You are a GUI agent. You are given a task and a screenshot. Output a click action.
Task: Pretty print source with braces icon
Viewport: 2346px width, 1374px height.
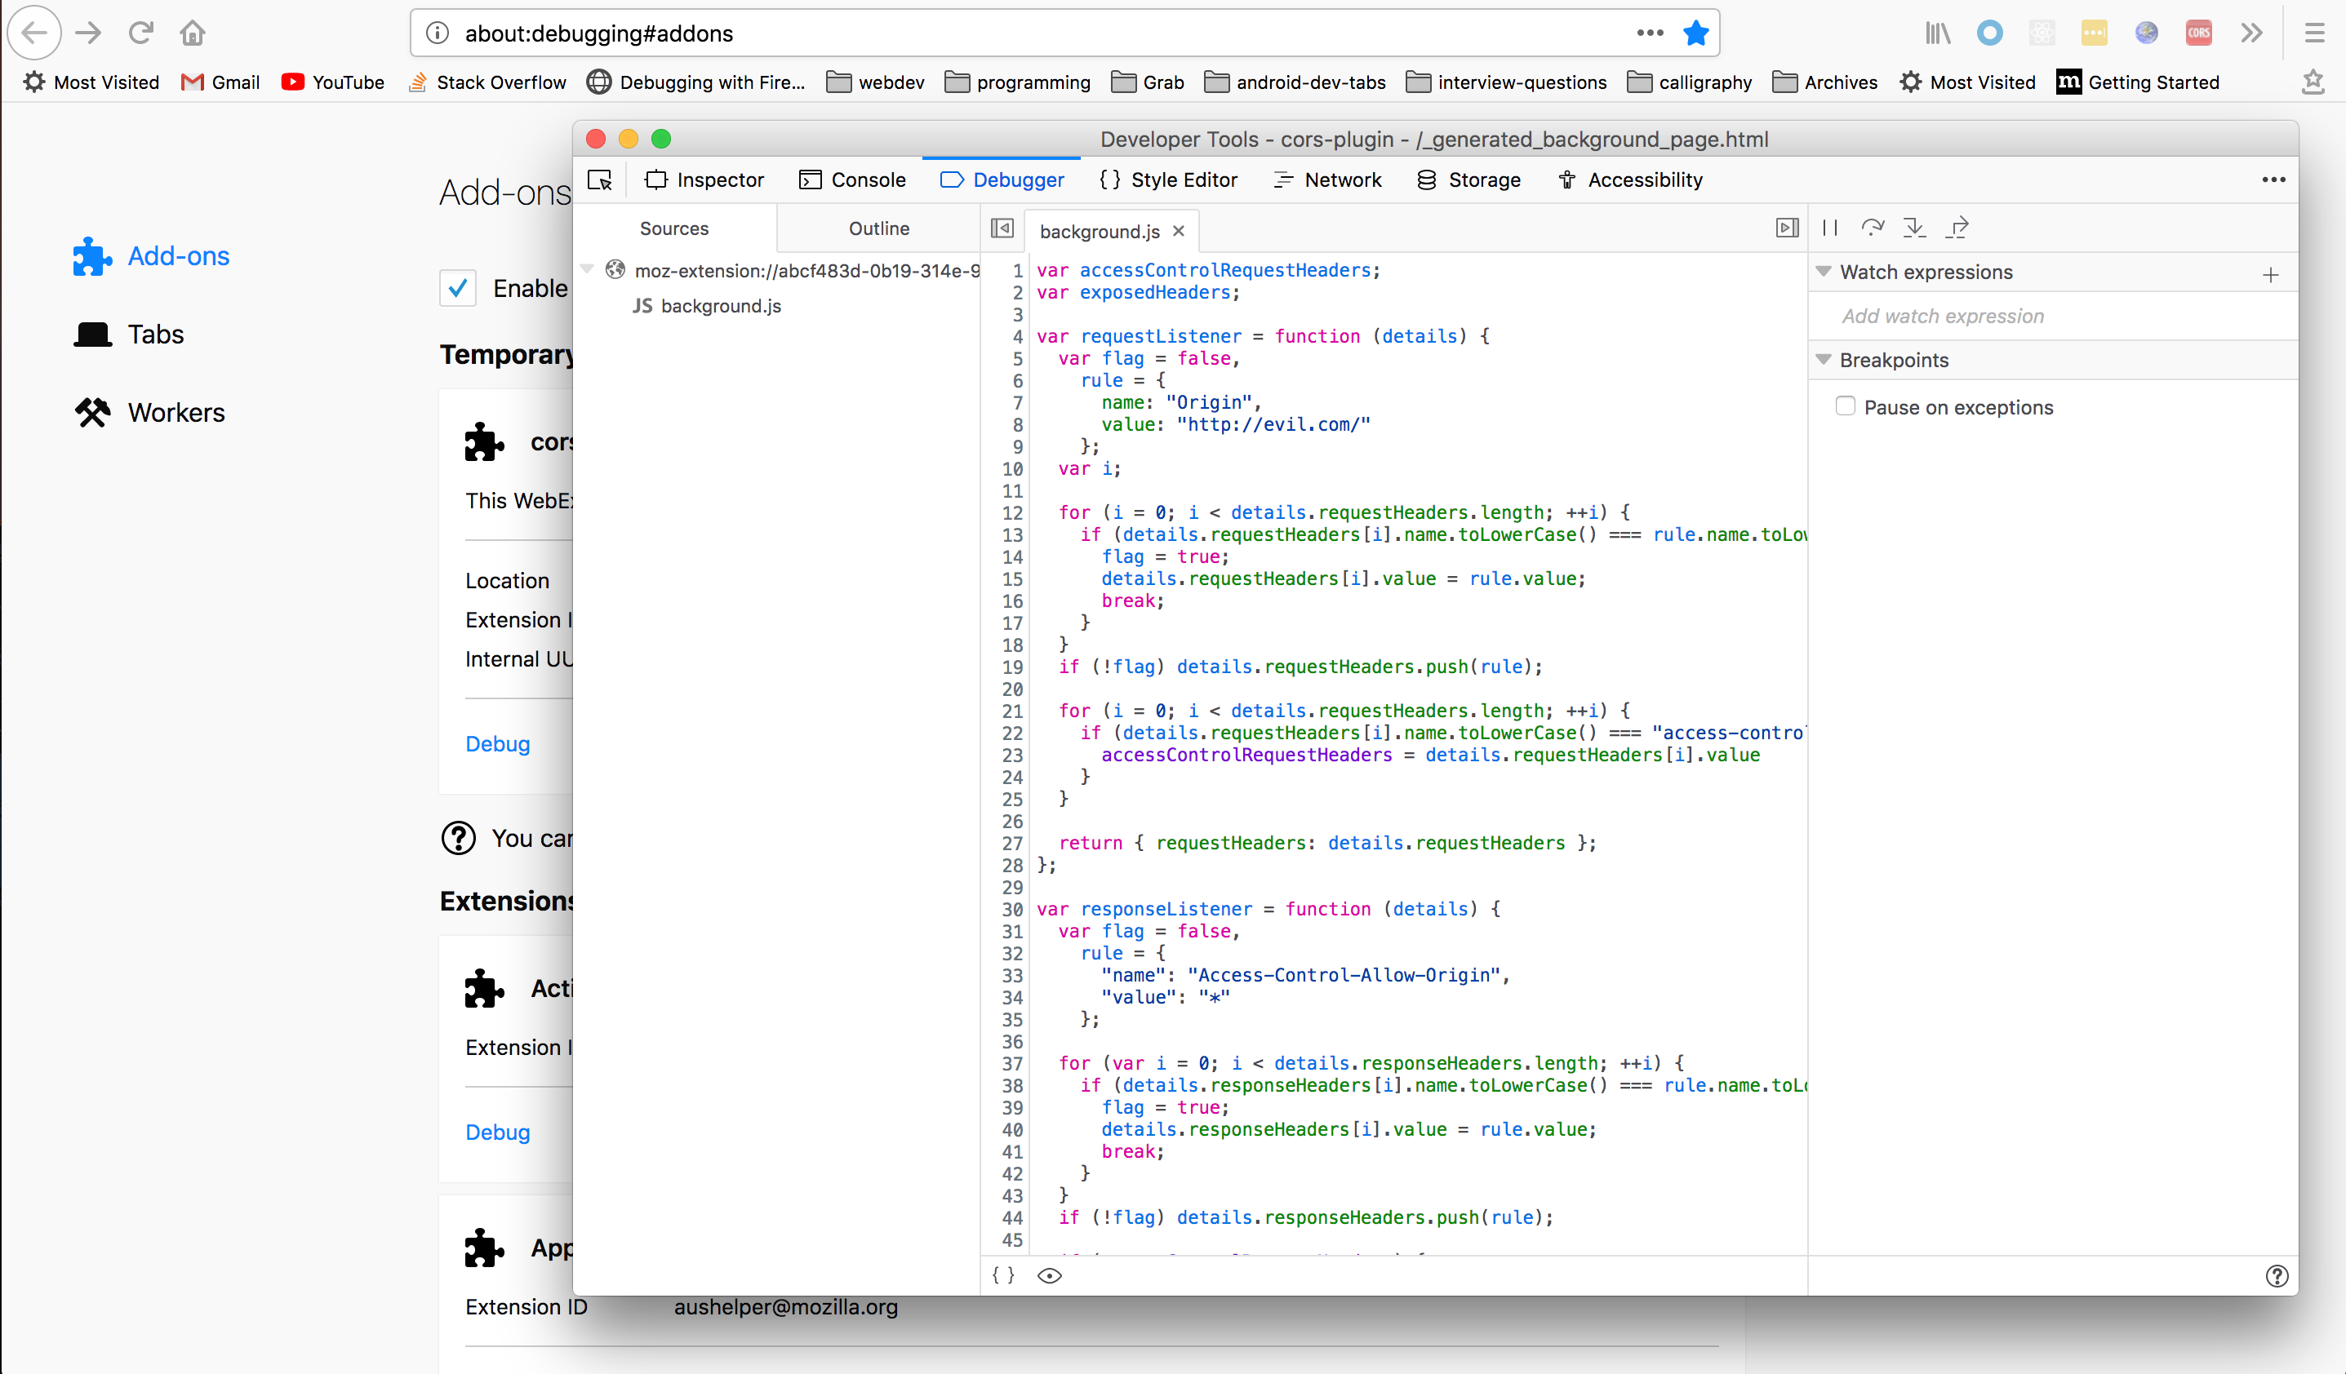[x=1003, y=1275]
